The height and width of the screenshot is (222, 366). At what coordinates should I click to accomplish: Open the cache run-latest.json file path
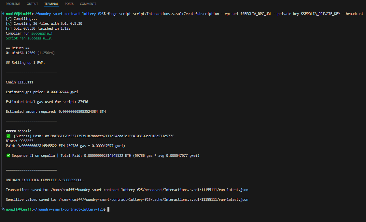tap(153, 200)
